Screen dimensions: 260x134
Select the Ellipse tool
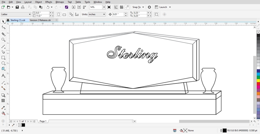point(3,63)
